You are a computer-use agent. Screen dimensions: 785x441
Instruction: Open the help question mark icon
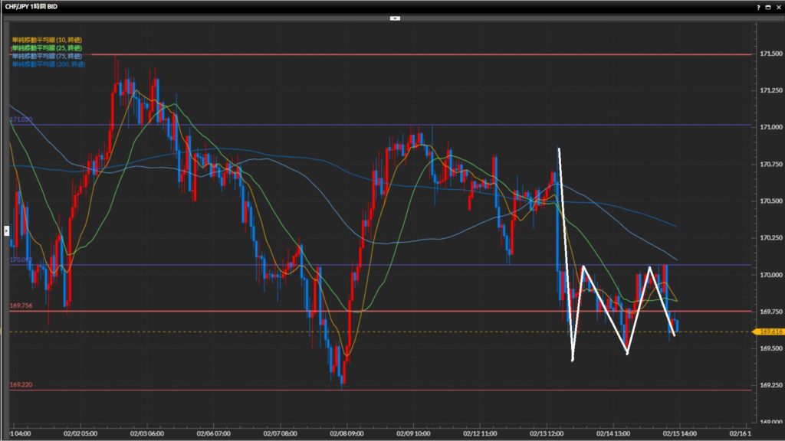[758, 6]
